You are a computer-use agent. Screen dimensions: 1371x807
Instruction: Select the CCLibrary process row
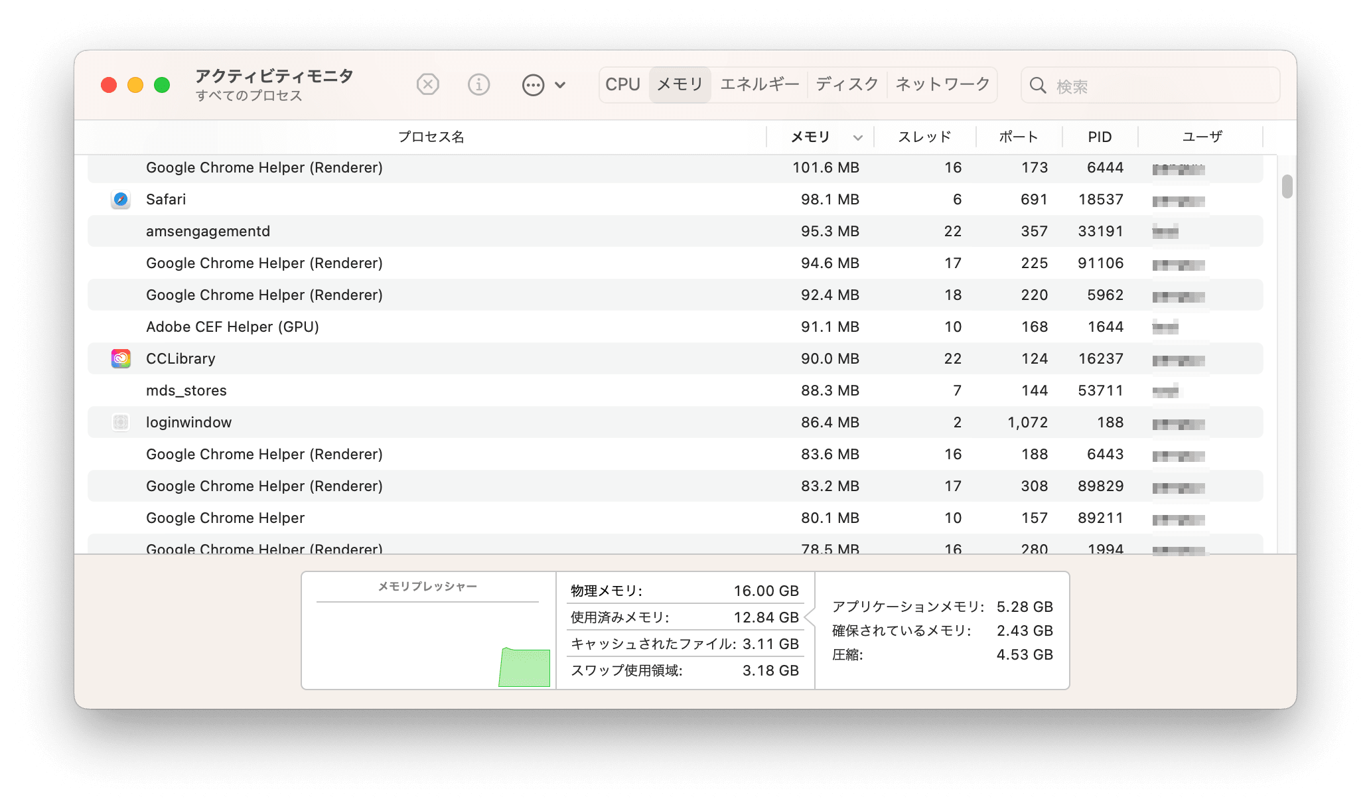click(676, 358)
